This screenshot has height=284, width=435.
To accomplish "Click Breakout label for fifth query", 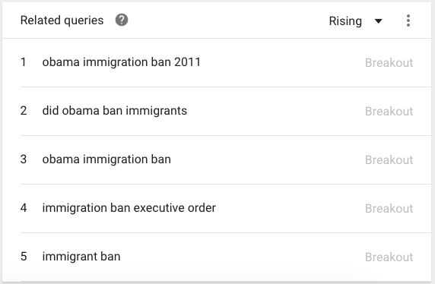I will tap(389, 257).
